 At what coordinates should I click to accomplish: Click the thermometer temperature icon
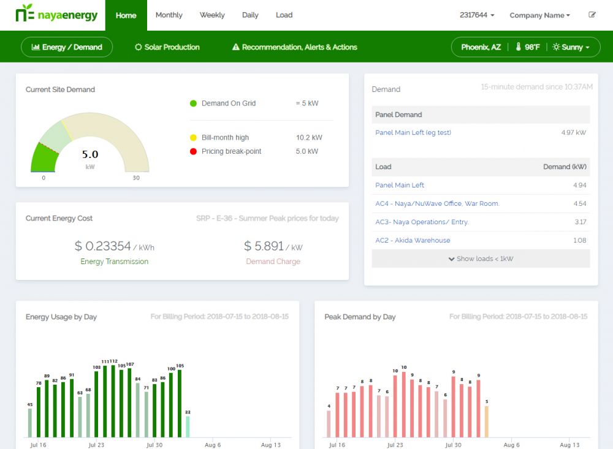518,47
